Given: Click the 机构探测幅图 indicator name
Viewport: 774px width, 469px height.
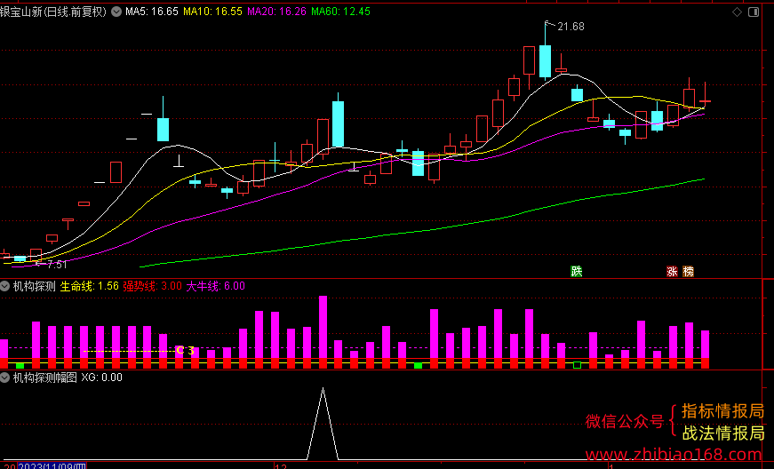Looking at the screenshot, I should coord(45,378).
